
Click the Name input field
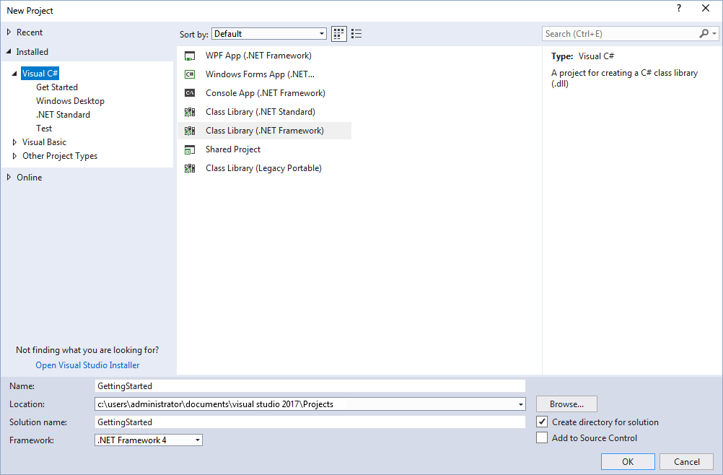[310, 386]
